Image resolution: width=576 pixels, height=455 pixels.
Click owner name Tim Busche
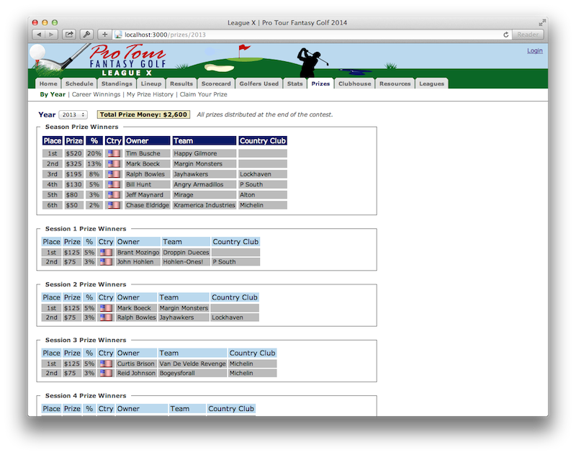coord(143,153)
